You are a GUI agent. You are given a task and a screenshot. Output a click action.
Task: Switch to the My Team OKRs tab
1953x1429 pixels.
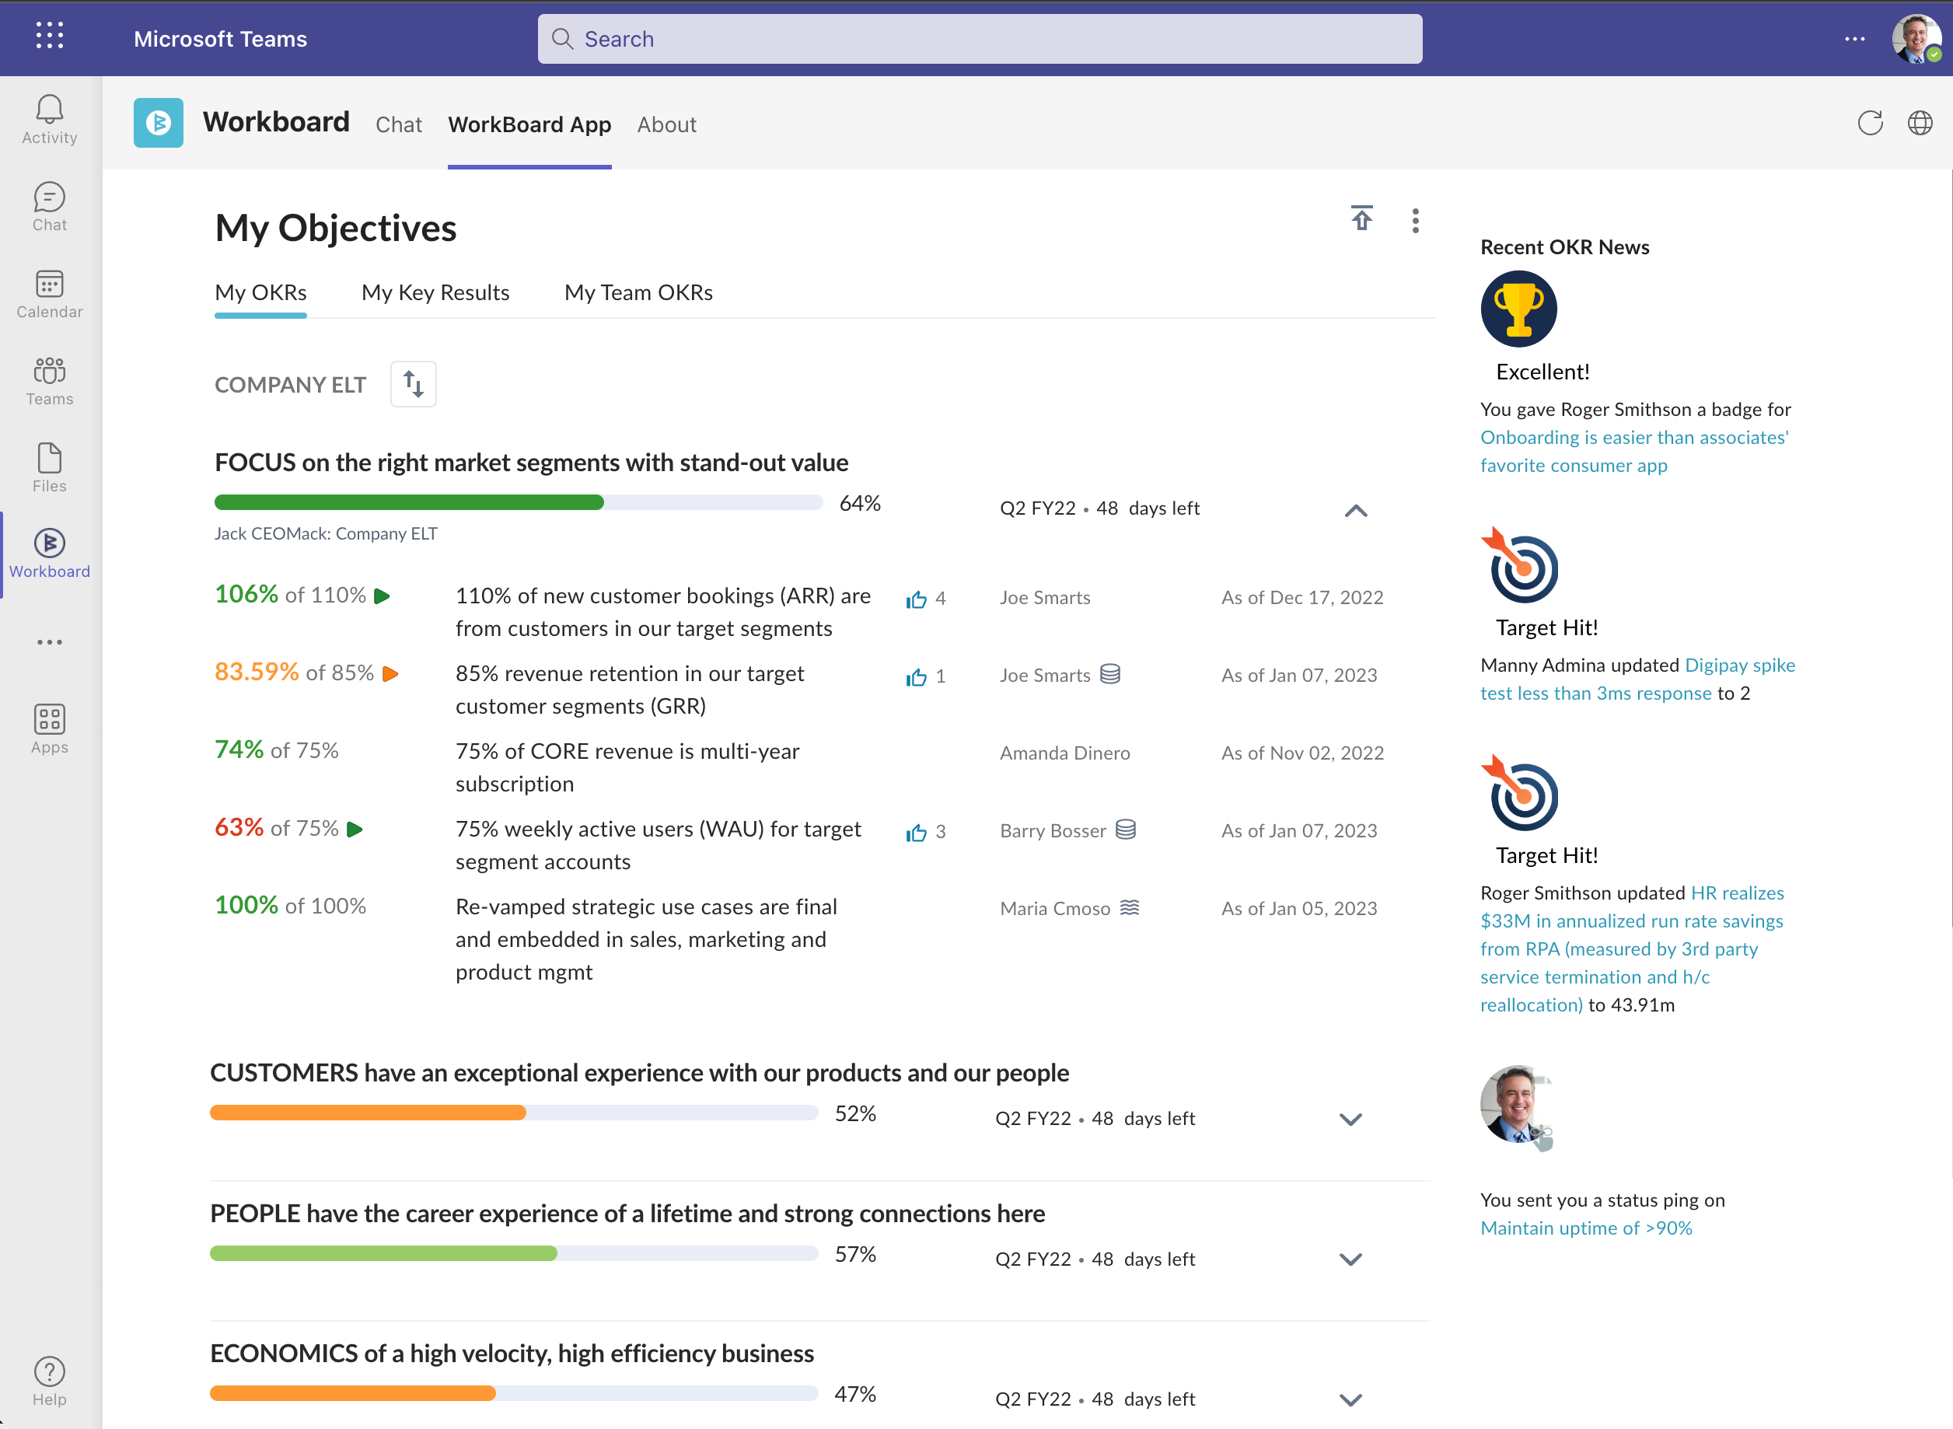click(x=638, y=292)
